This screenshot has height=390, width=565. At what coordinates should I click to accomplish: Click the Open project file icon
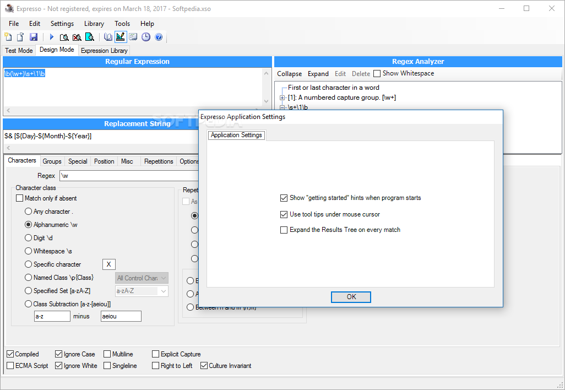tap(20, 37)
